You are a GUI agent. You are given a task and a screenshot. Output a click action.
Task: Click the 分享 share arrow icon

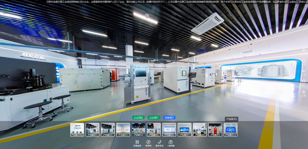[304, 71]
